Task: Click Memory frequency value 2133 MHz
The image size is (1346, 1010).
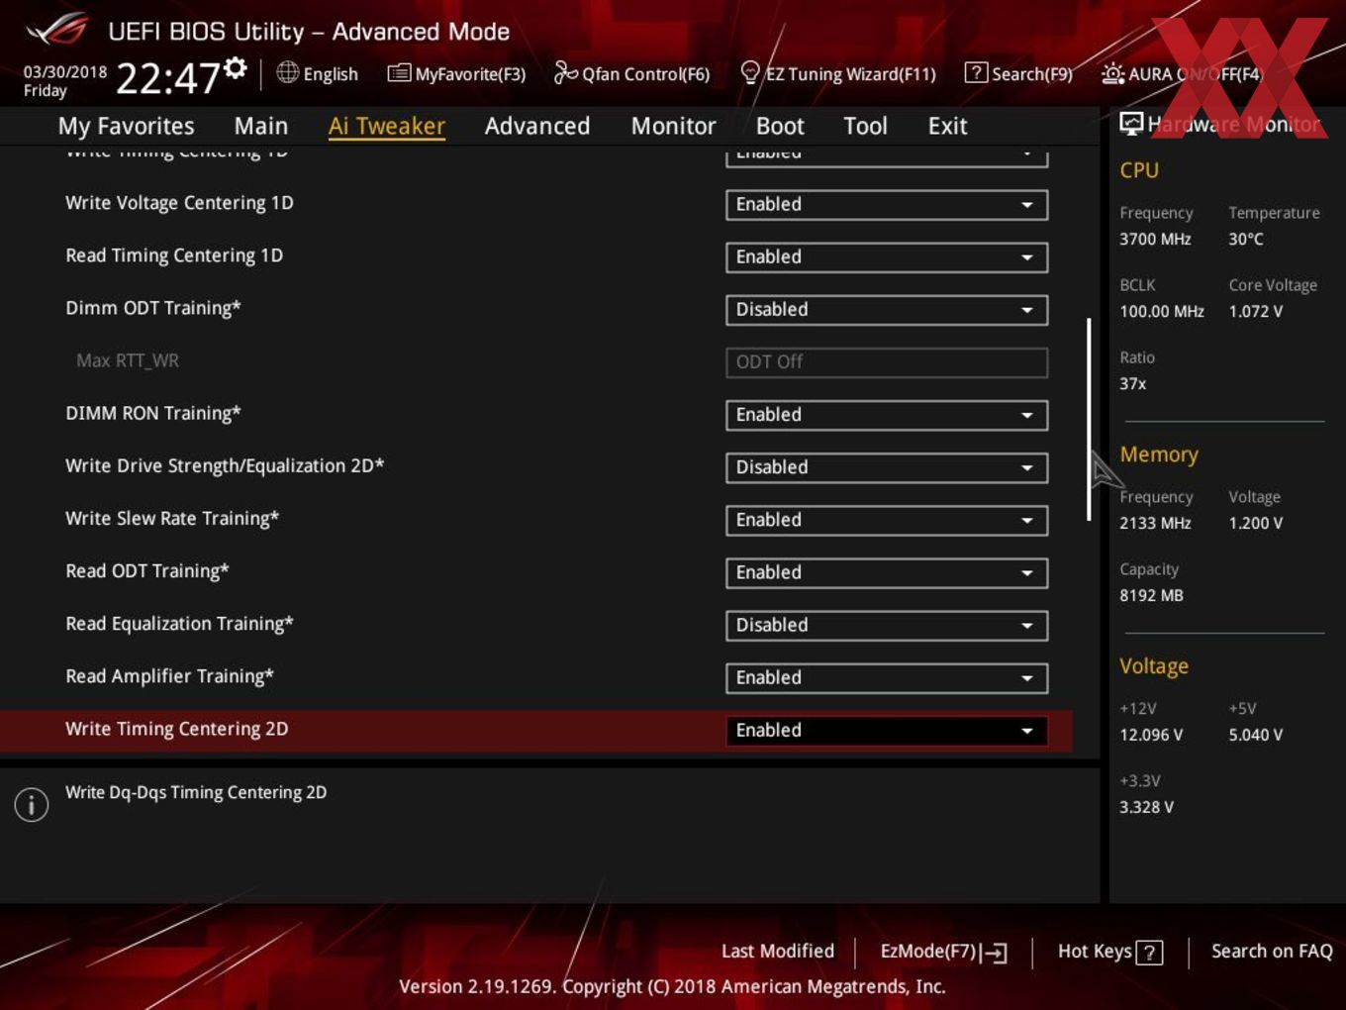Action: tap(1155, 523)
